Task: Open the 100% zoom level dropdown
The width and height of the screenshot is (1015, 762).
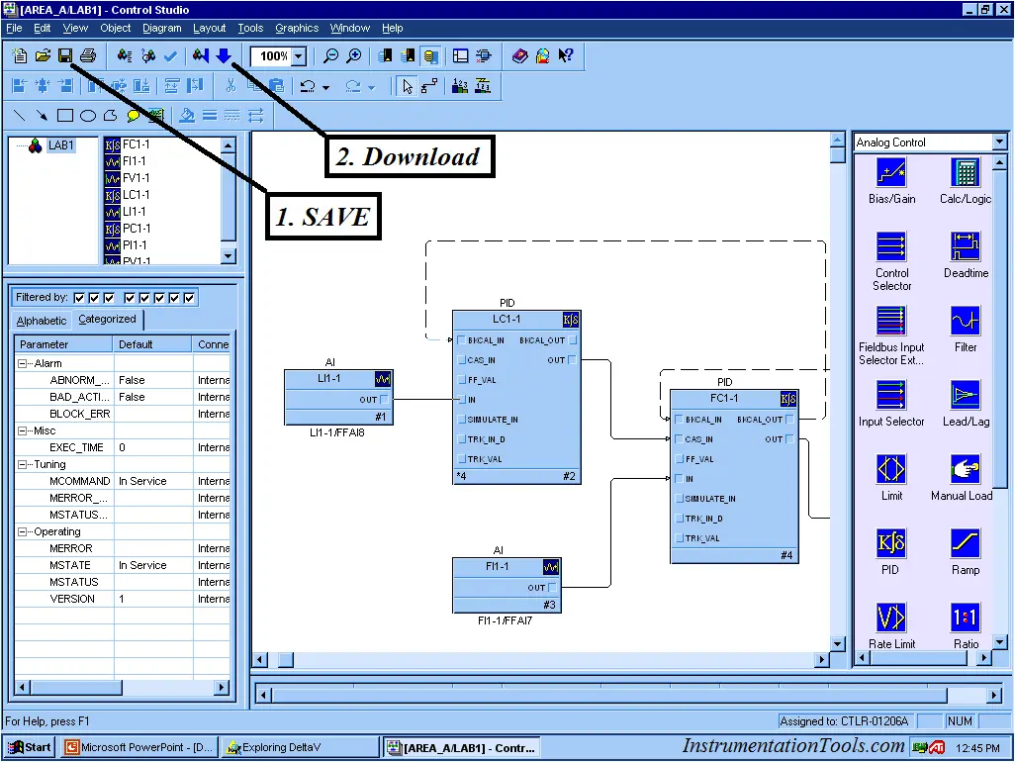Action: [299, 56]
